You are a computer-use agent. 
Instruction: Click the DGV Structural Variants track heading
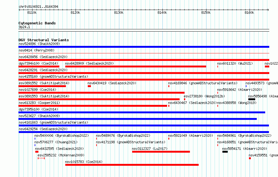point(44,40)
